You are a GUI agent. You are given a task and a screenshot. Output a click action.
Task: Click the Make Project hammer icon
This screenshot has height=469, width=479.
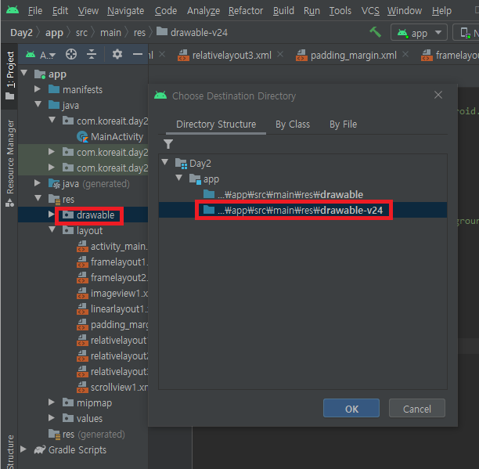coord(375,32)
